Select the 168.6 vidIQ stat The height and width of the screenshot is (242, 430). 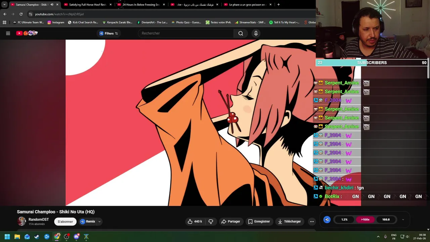pos(386,219)
